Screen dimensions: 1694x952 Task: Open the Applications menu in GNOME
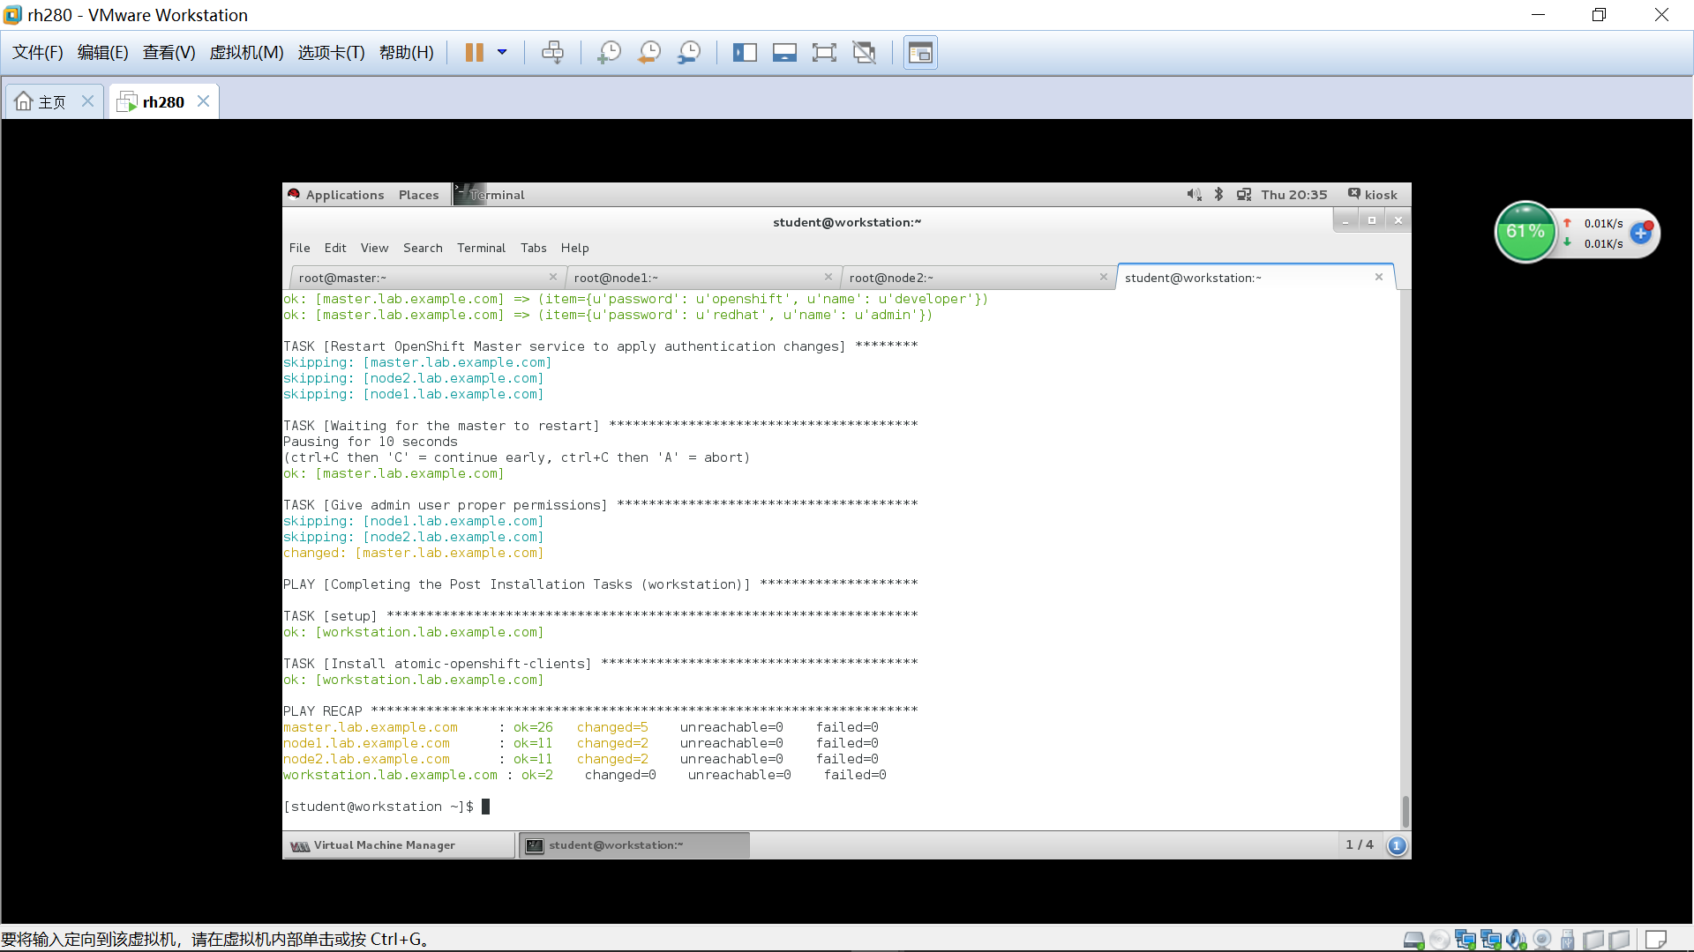coord(344,195)
